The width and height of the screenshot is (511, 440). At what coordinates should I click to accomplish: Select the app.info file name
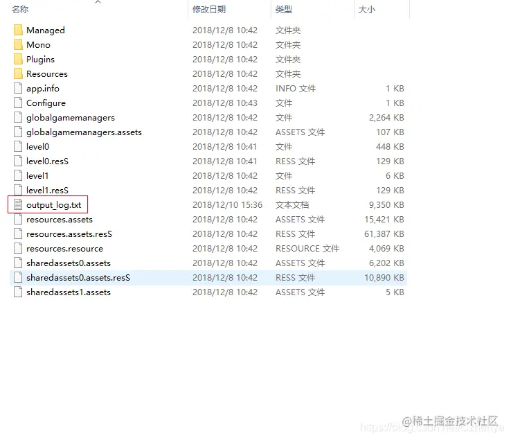pyautogui.click(x=43, y=89)
